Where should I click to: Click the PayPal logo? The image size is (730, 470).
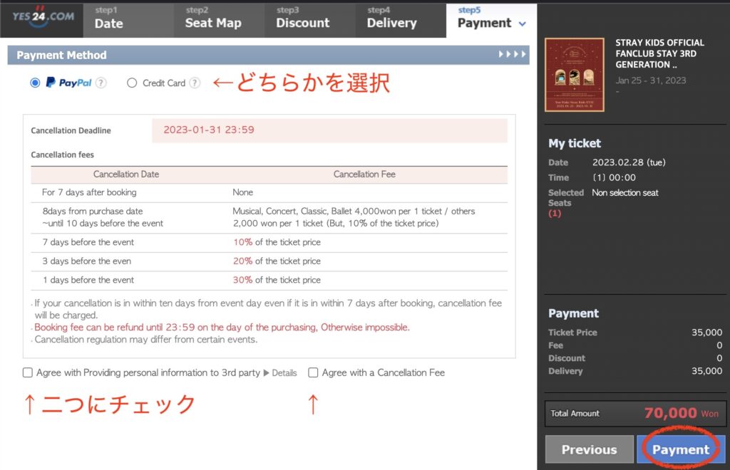tap(69, 83)
